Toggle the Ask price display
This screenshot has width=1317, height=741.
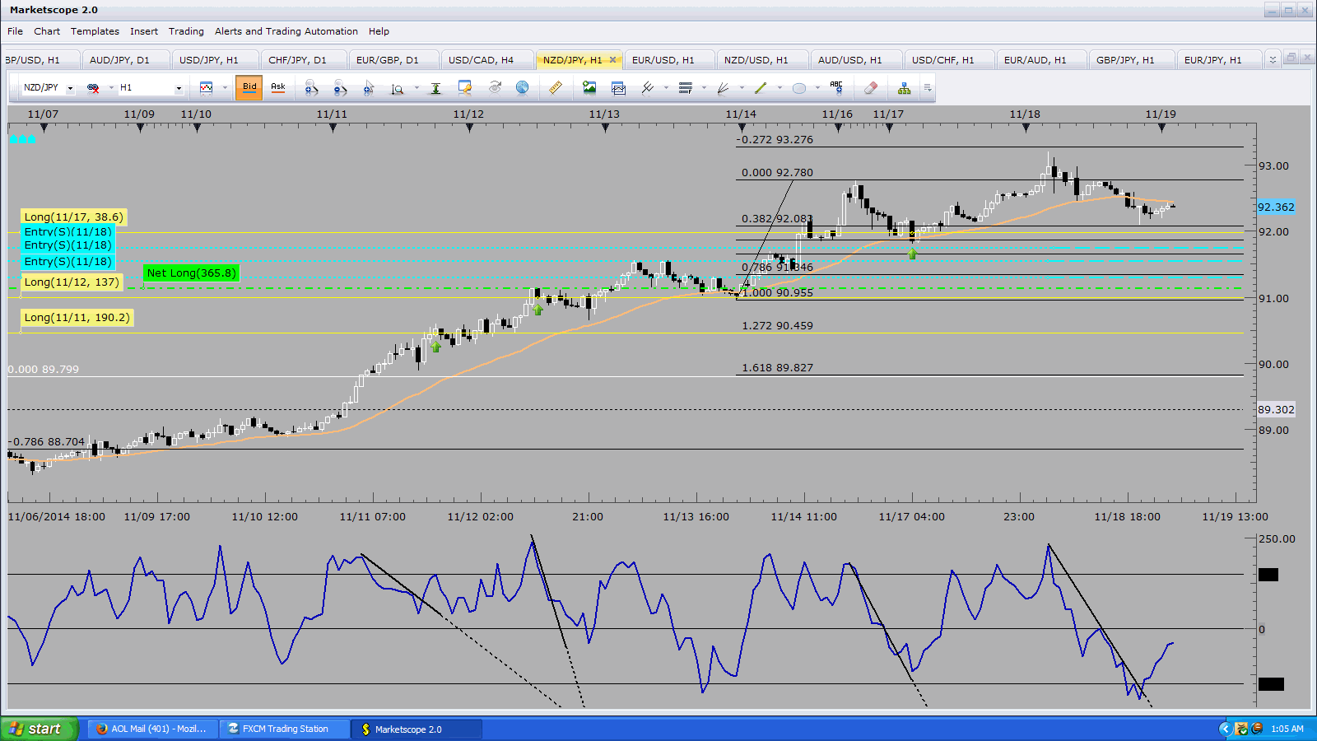click(x=278, y=87)
